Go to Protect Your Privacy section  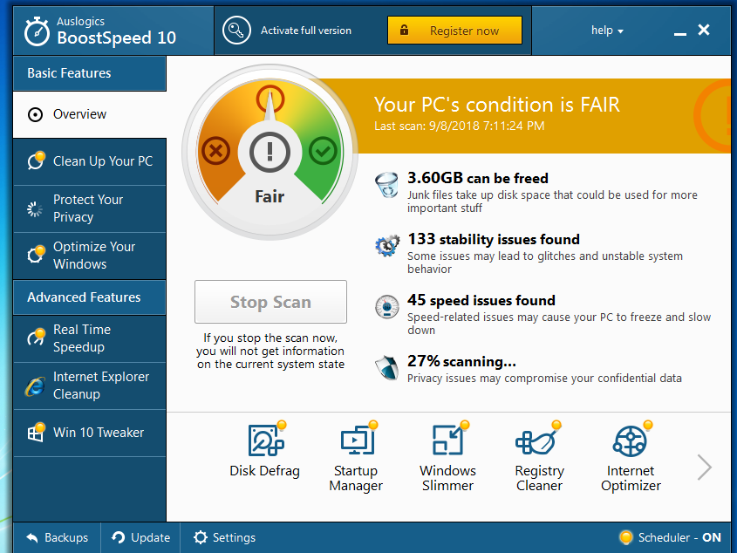(x=89, y=208)
